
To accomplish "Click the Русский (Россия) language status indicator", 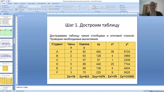I will point(20,91).
